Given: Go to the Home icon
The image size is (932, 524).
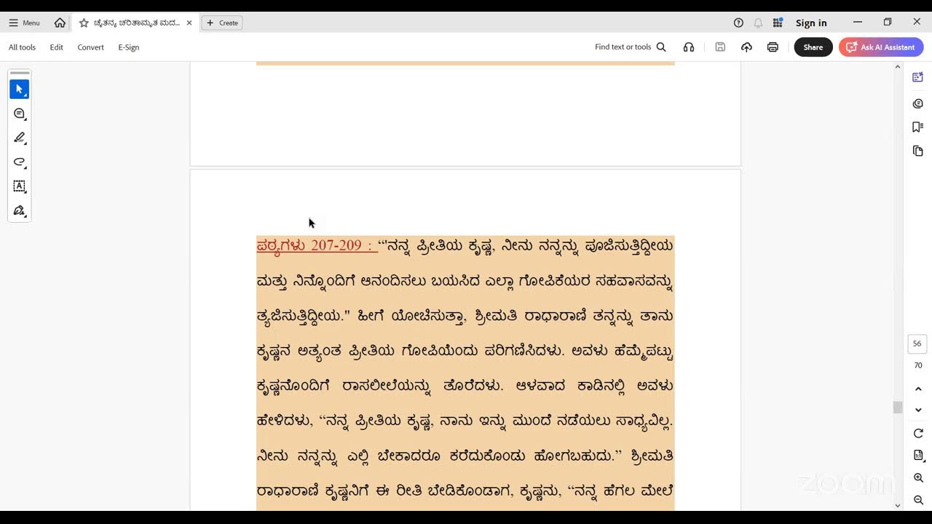Looking at the screenshot, I should click(x=60, y=23).
